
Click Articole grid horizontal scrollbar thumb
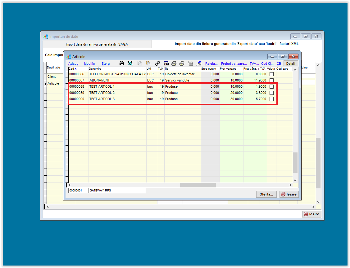tap(198, 185)
